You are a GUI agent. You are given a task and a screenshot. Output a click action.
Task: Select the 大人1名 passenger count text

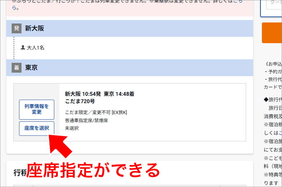click(36, 48)
